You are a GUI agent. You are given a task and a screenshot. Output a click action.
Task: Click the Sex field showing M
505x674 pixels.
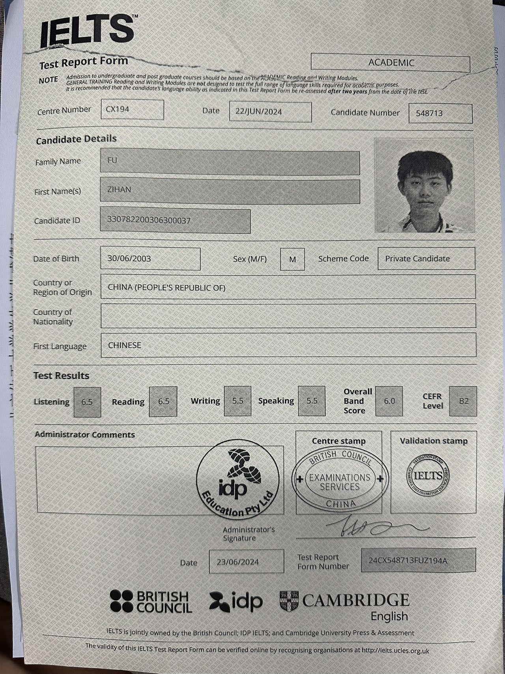(292, 259)
